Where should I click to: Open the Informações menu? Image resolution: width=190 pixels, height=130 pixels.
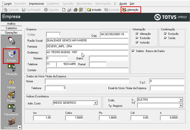click(103, 4)
